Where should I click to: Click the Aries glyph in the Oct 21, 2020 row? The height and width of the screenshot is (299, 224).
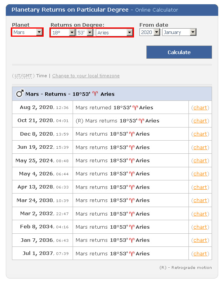point(141,121)
